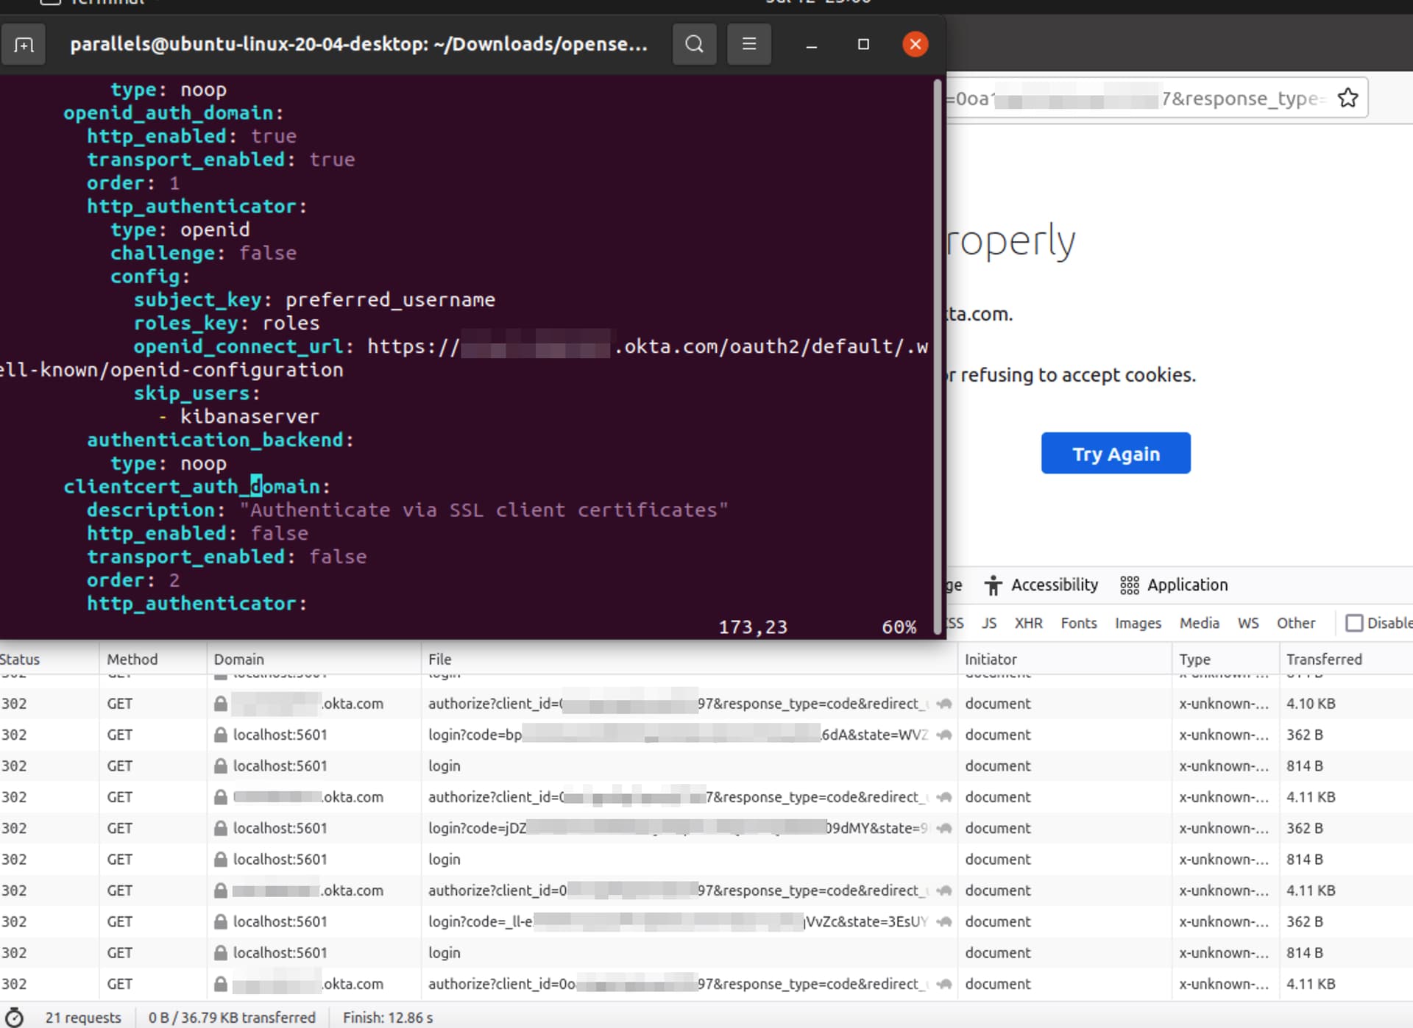Sort network list by Initiator column
1413x1028 pixels.
(990, 659)
